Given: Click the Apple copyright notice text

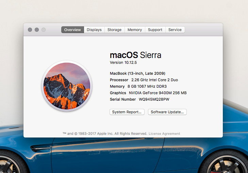Looking at the screenshot, I should click(x=105, y=134).
